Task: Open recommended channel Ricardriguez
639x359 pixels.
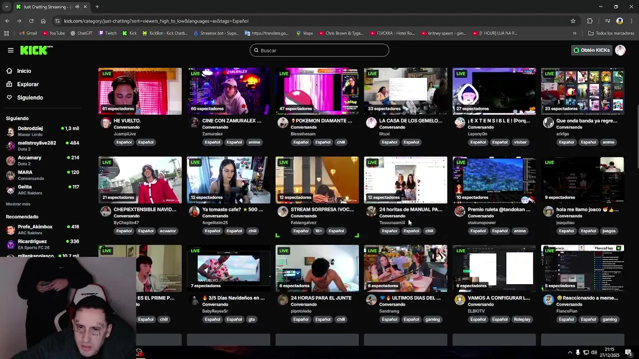Action: 42,244
